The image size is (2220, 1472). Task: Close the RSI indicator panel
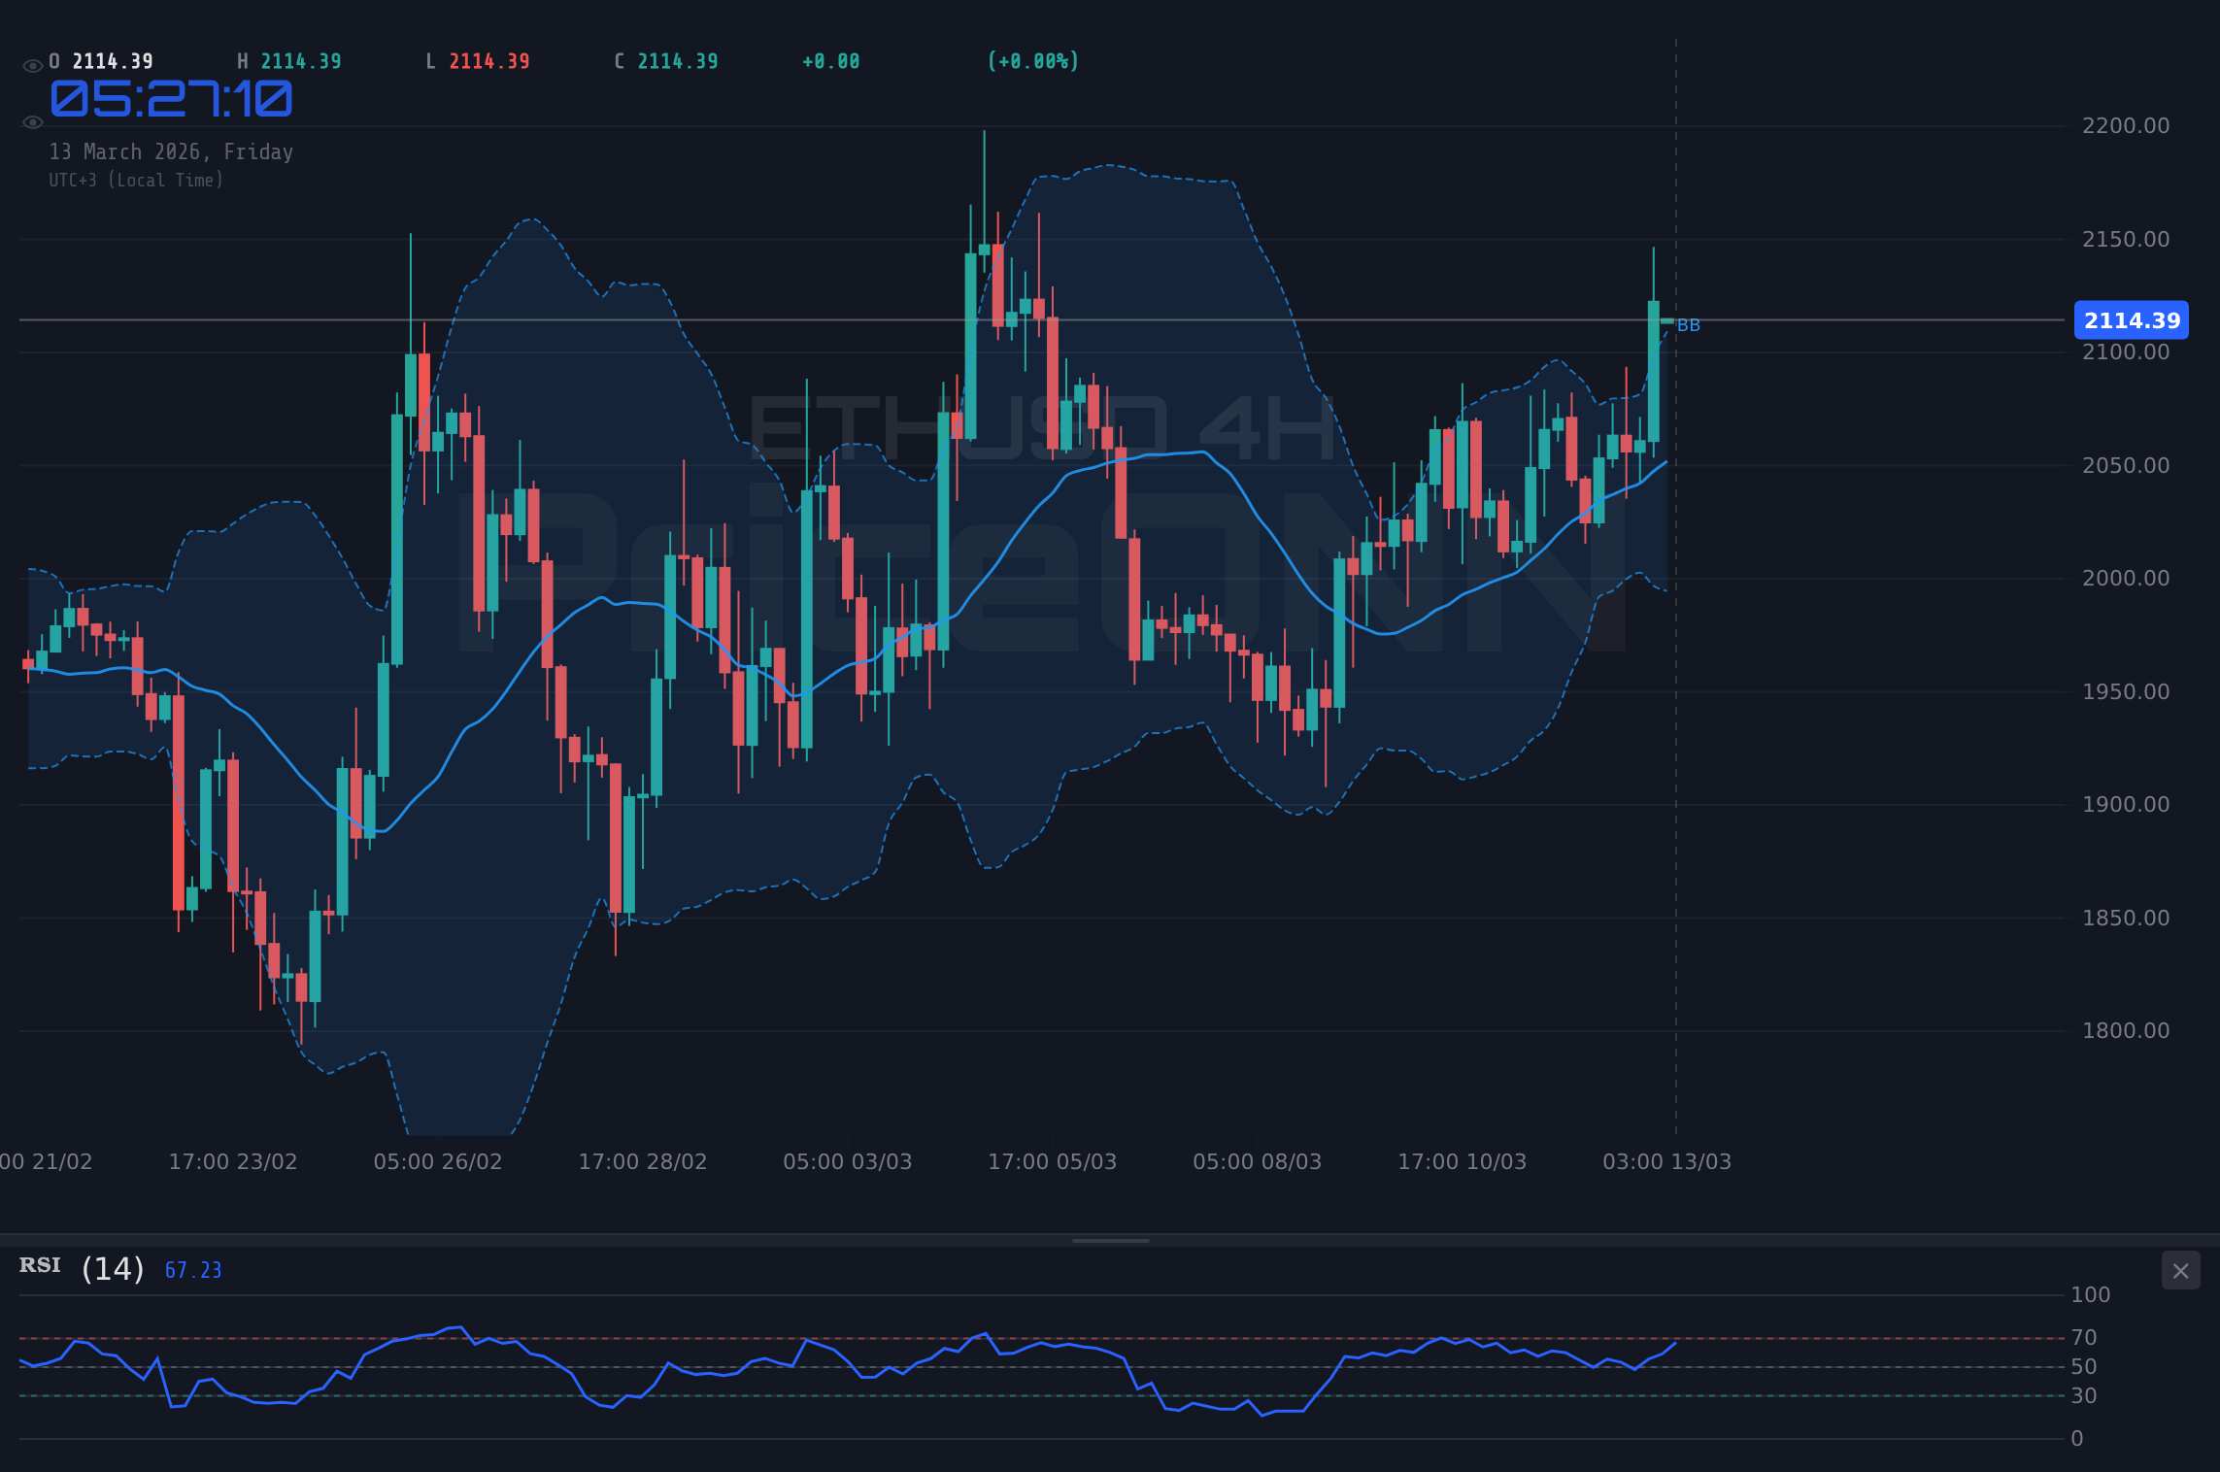pos(2180,1270)
